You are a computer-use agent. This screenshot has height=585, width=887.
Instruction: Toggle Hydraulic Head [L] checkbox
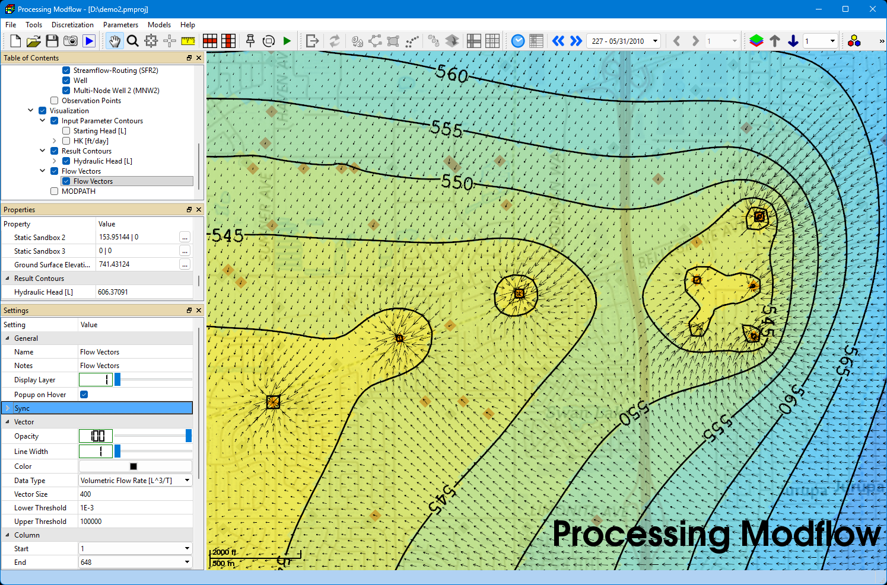point(66,161)
